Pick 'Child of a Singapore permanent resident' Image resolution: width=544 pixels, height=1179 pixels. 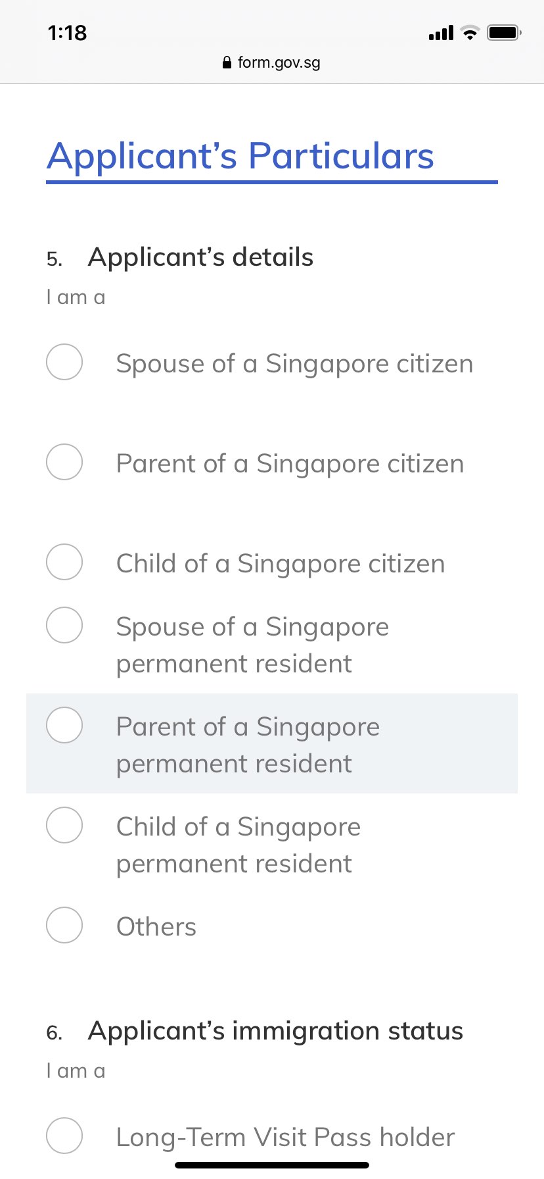tap(64, 825)
